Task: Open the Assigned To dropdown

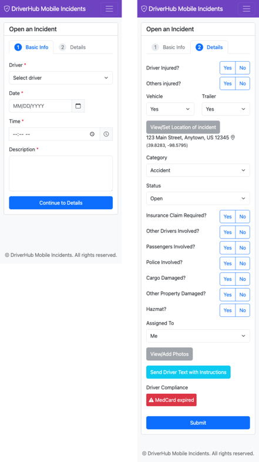Action: [x=198, y=336]
